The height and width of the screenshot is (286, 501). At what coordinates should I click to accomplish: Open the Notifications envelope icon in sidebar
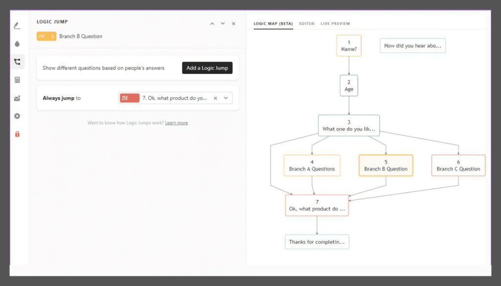[17, 98]
